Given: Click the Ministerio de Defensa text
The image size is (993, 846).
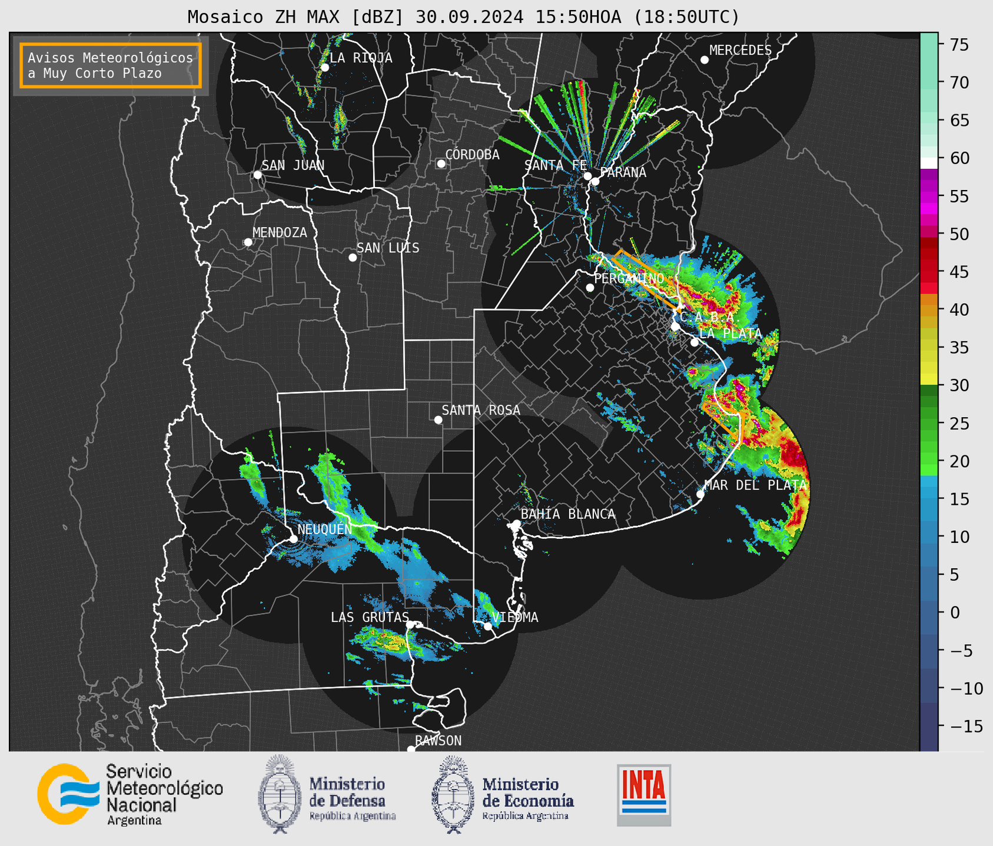Looking at the screenshot, I should (x=352, y=798).
